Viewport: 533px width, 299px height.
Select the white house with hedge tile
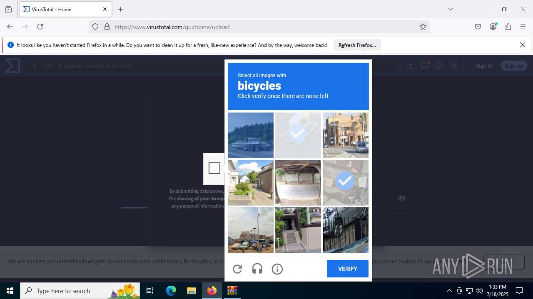(251, 183)
